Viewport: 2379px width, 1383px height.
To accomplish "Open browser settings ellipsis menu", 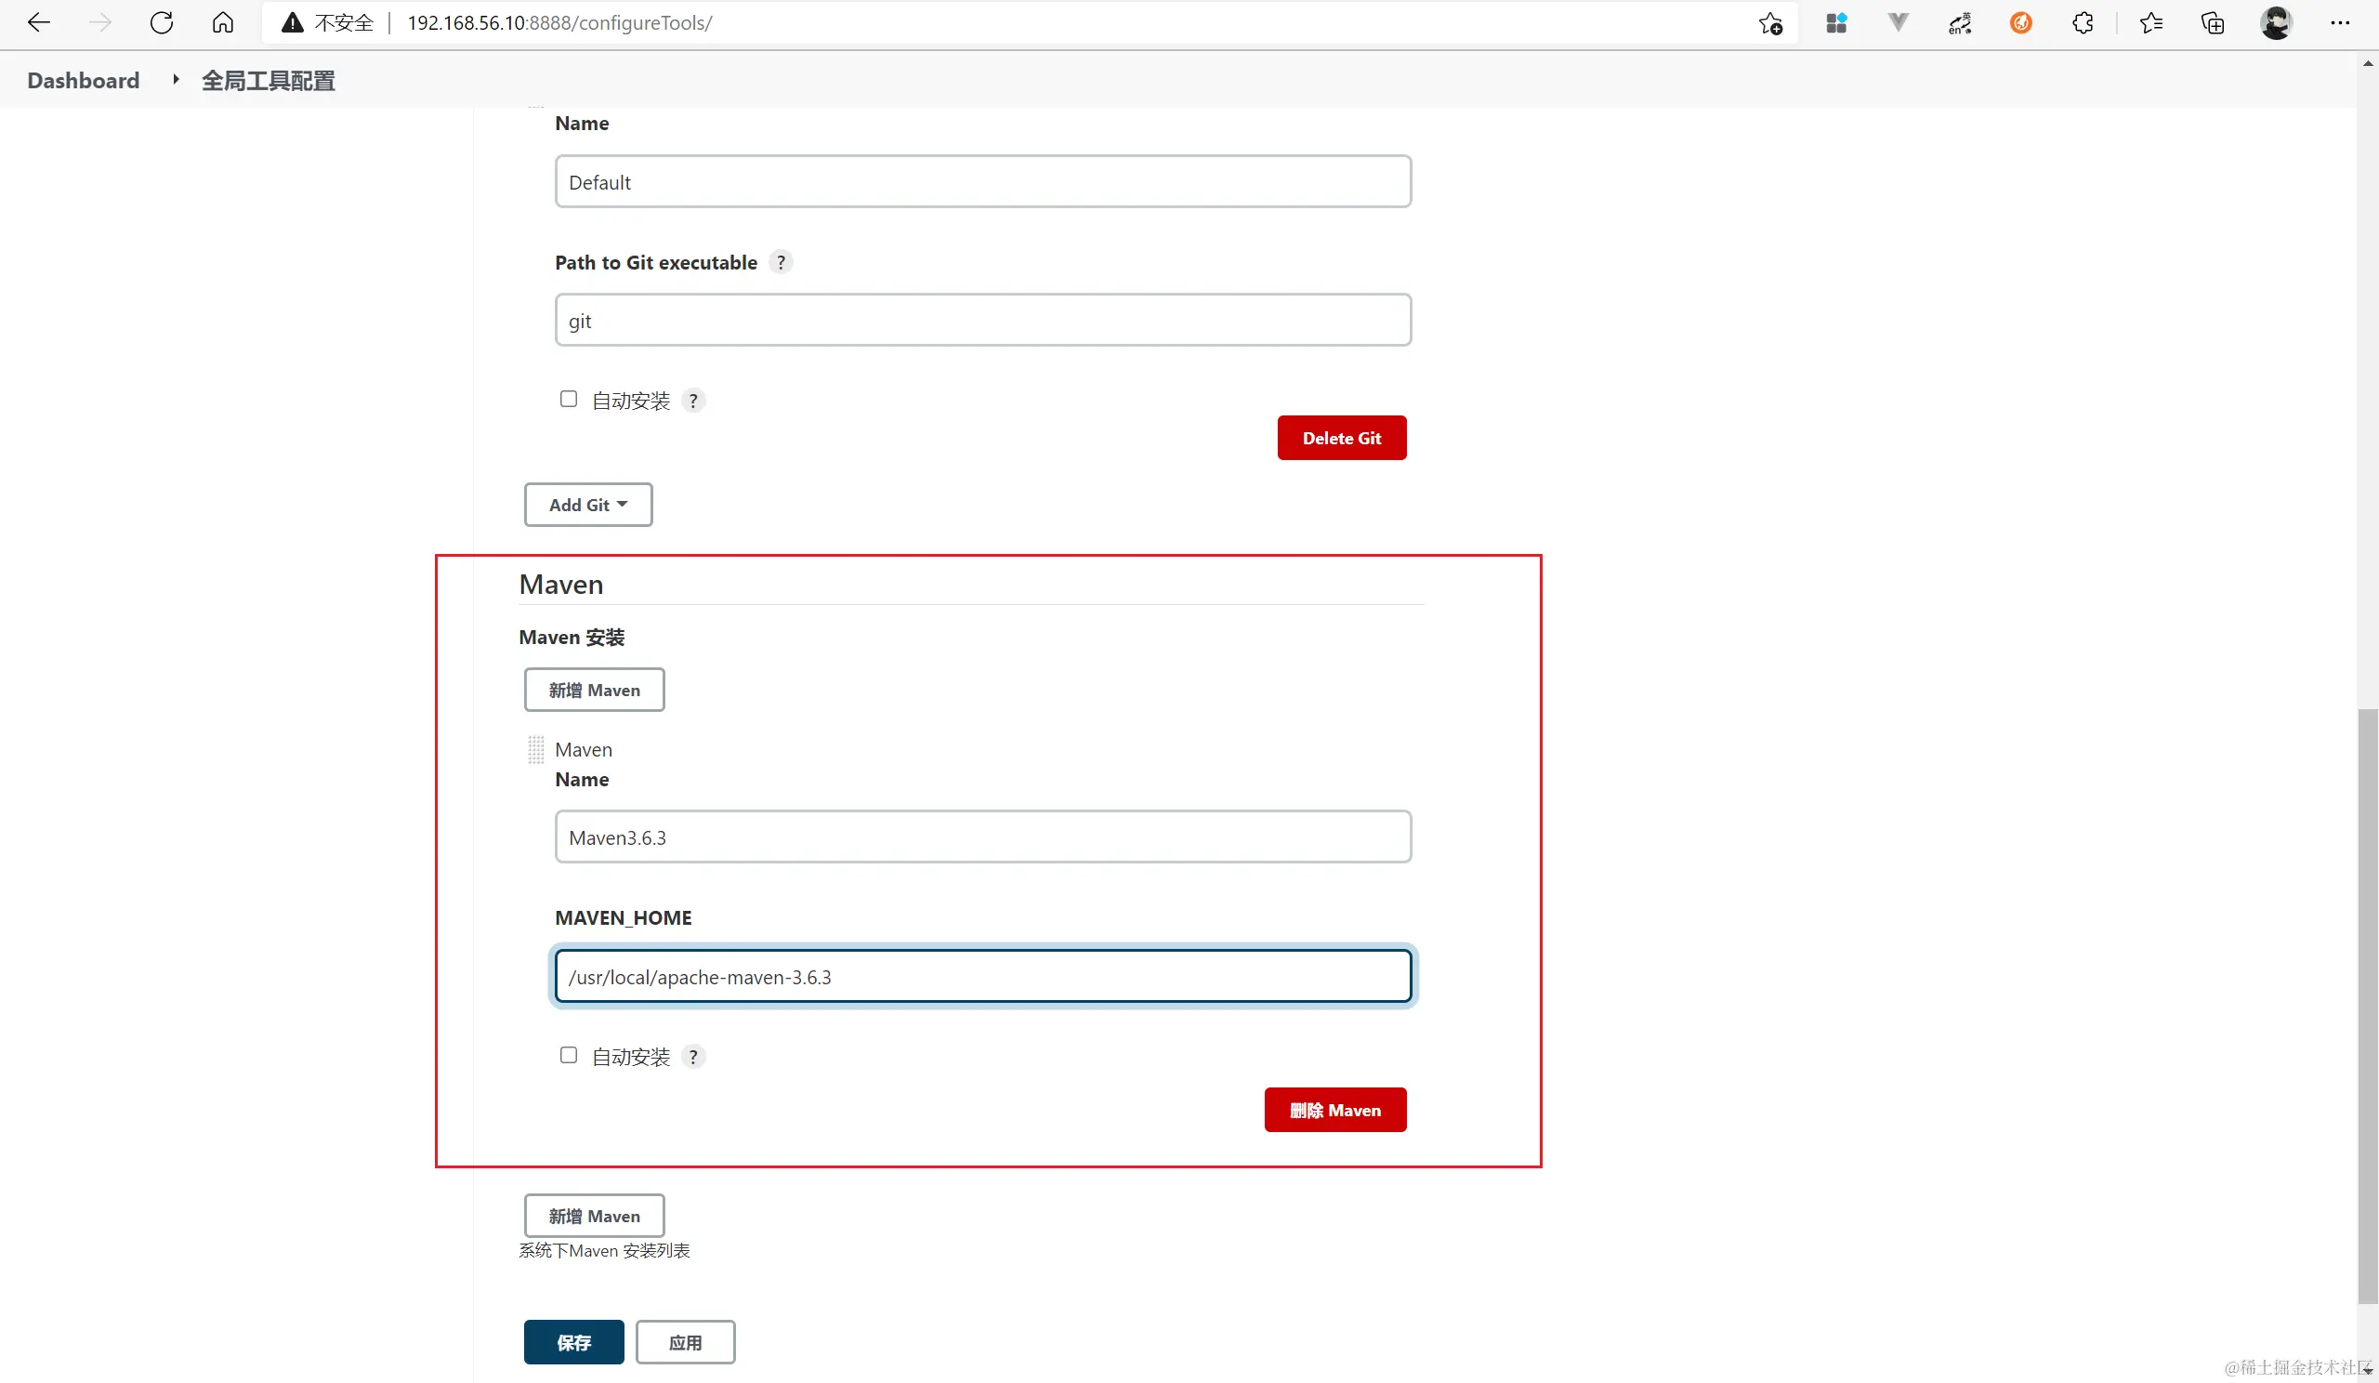I will point(2339,23).
